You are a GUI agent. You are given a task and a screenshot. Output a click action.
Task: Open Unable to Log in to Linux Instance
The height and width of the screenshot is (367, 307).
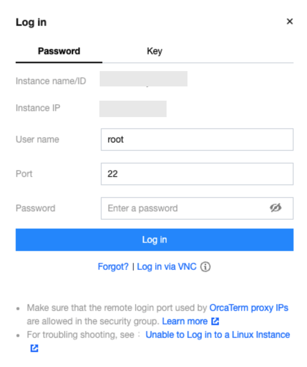tap(218, 335)
